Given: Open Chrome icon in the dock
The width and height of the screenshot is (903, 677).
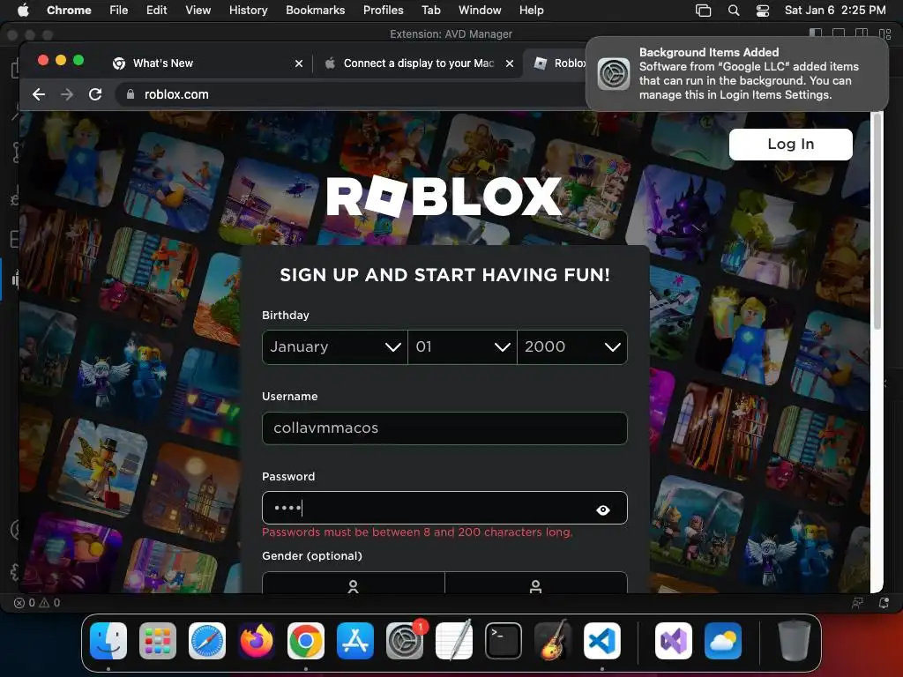Looking at the screenshot, I should [306, 641].
